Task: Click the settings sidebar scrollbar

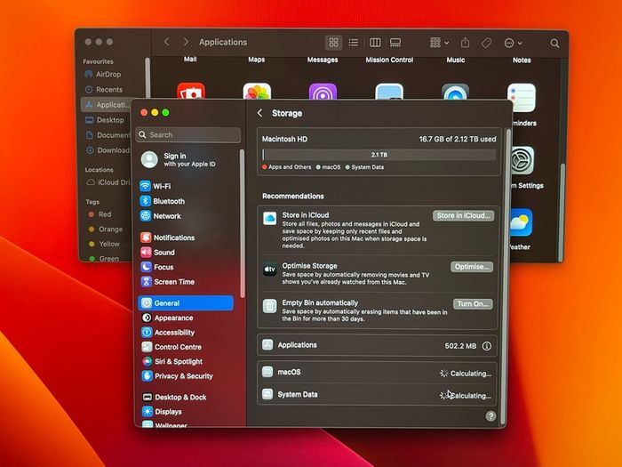Action: 242,222
